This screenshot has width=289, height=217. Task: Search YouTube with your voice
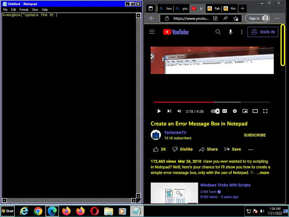pyautogui.click(x=230, y=32)
